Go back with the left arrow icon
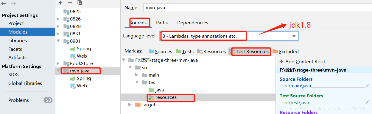This screenshot has width=372, height=114. pos(4,4)
